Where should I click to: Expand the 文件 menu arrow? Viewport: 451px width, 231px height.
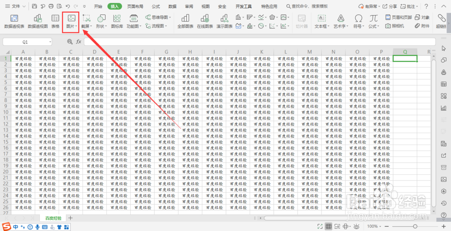coord(24,6)
